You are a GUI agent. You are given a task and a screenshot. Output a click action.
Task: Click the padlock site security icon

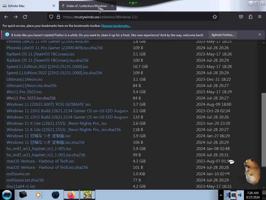(58, 17)
